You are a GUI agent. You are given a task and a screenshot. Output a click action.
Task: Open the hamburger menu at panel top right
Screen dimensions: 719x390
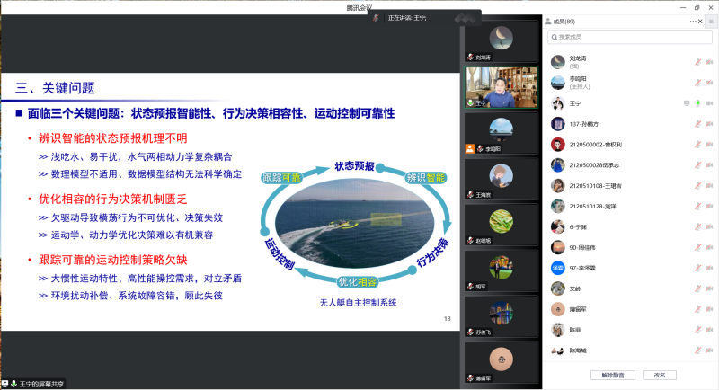click(711, 22)
